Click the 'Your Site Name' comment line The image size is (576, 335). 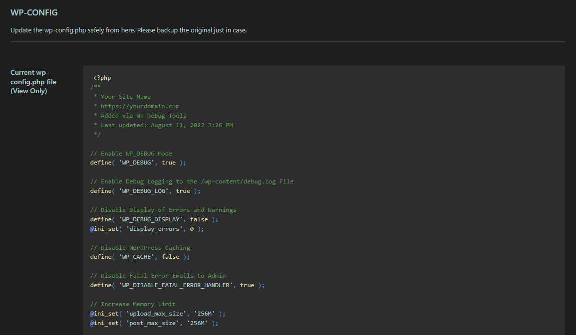coord(125,97)
